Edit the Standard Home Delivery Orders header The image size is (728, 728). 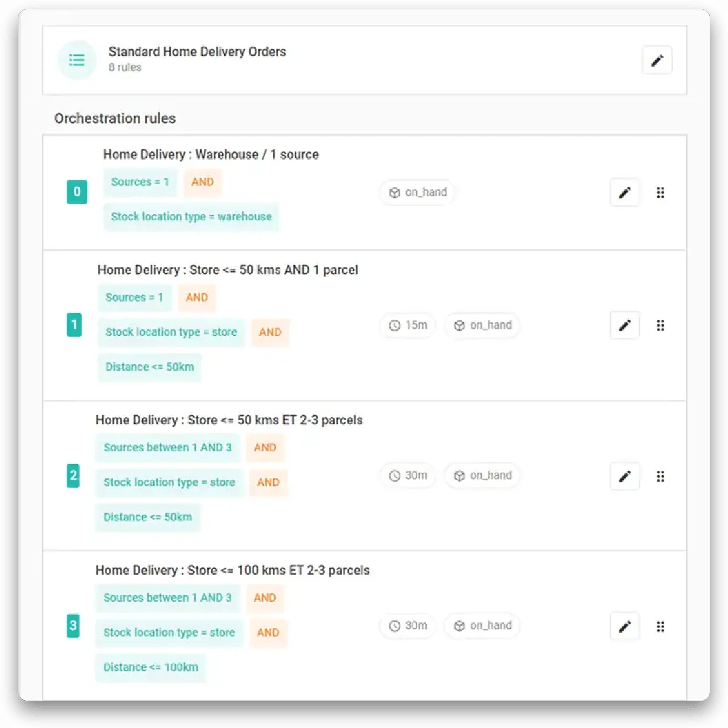coord(656,60)
